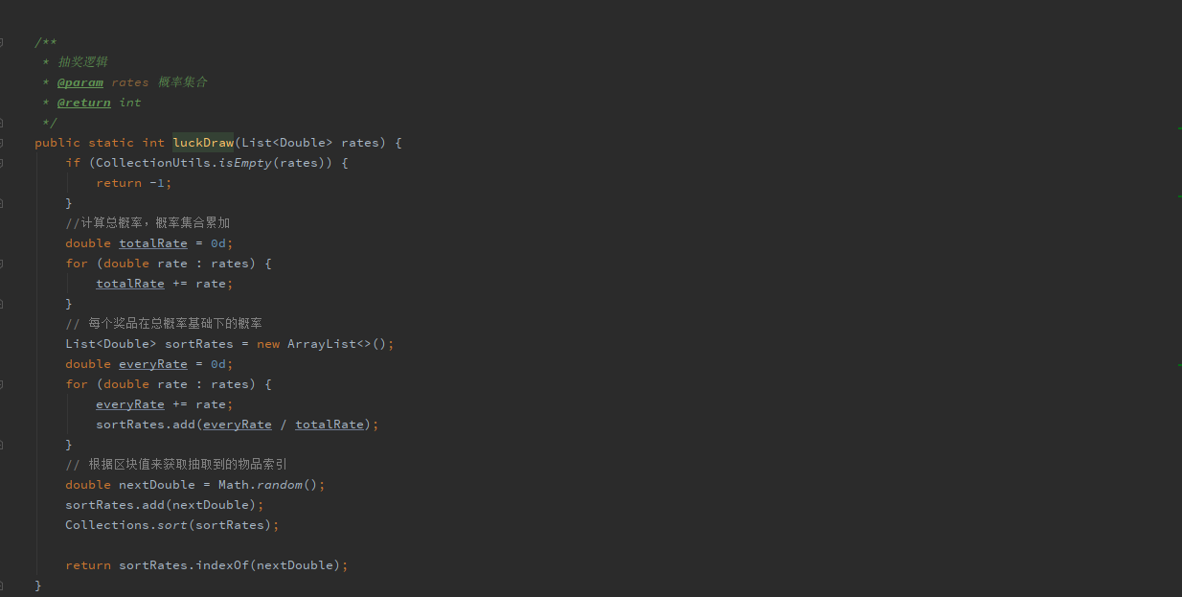1182x597 pixels.
Task: Click the highlighted luckDraw method name
Action: (203, 143)
